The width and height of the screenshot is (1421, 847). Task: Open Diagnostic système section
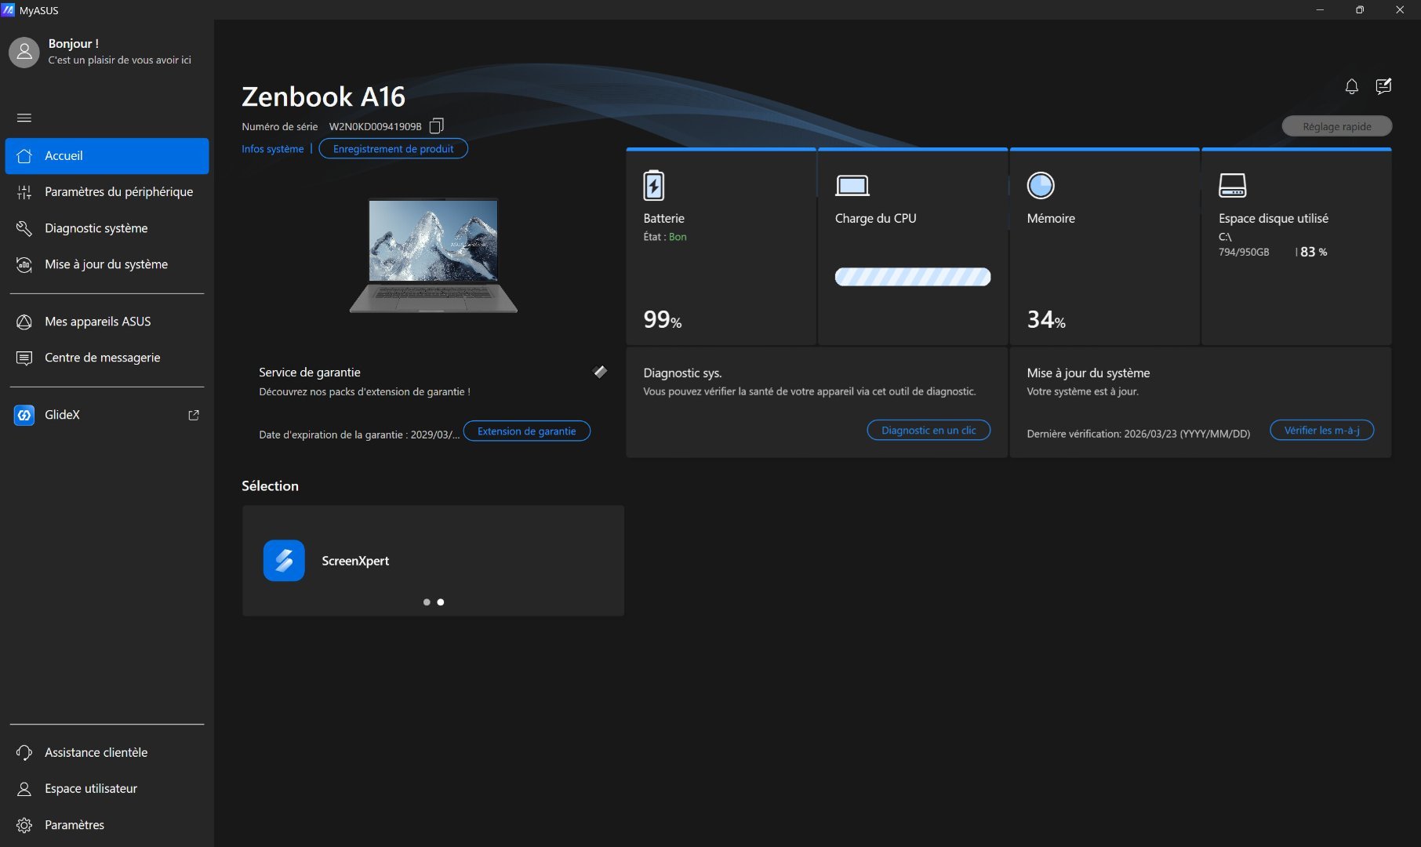tap(107, 228)
